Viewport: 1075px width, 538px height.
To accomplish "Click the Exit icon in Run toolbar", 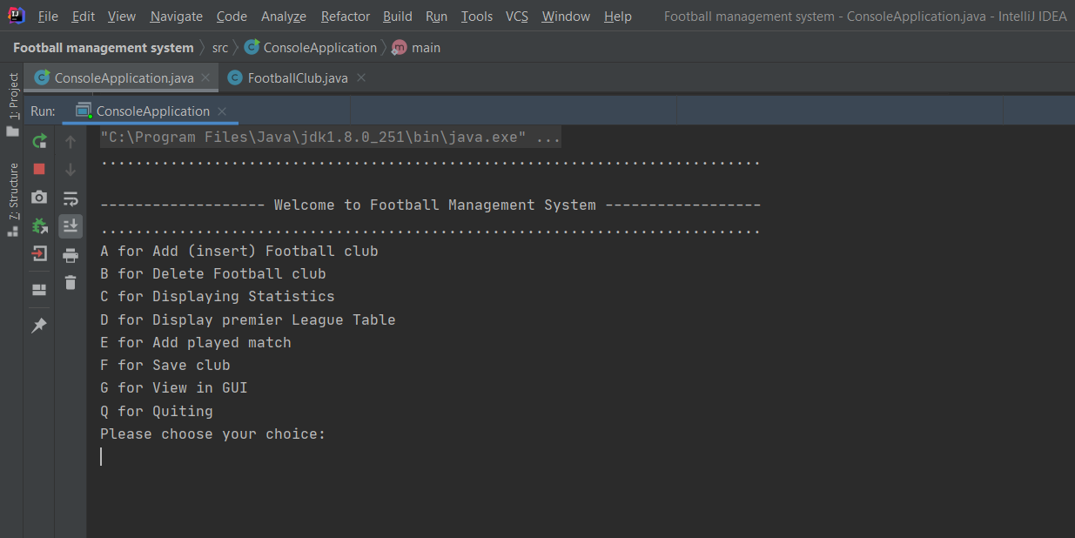I will pyautogui.click(x=39, y=254).
